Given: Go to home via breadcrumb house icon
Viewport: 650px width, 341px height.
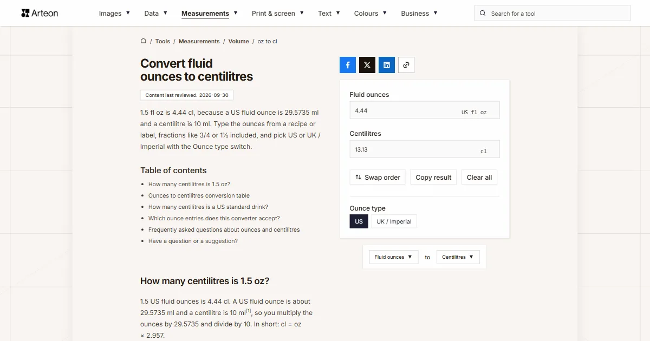Looking at the screenshot, I should 144,41.
